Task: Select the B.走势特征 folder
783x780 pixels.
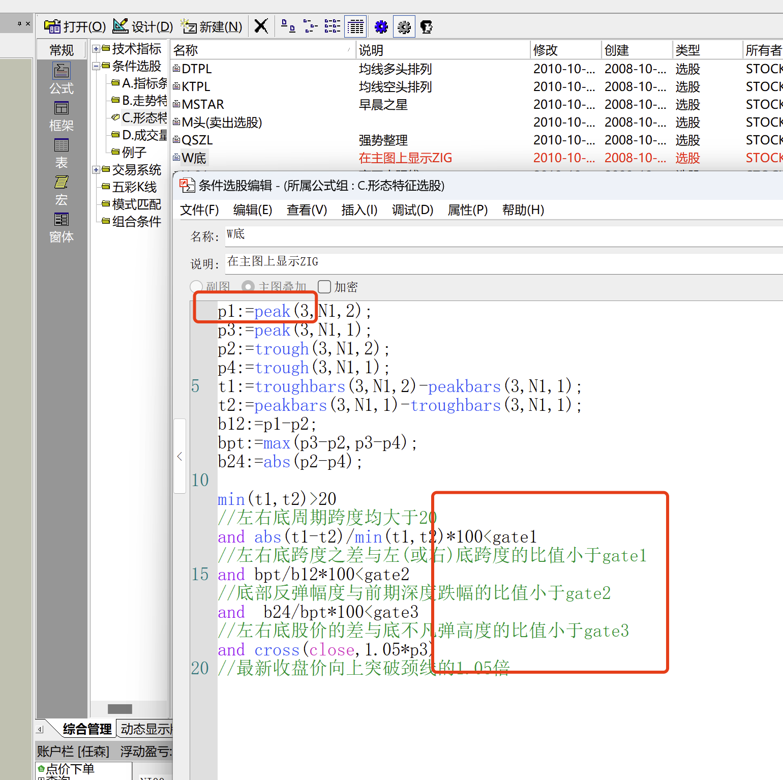Action: click(144, 101)
